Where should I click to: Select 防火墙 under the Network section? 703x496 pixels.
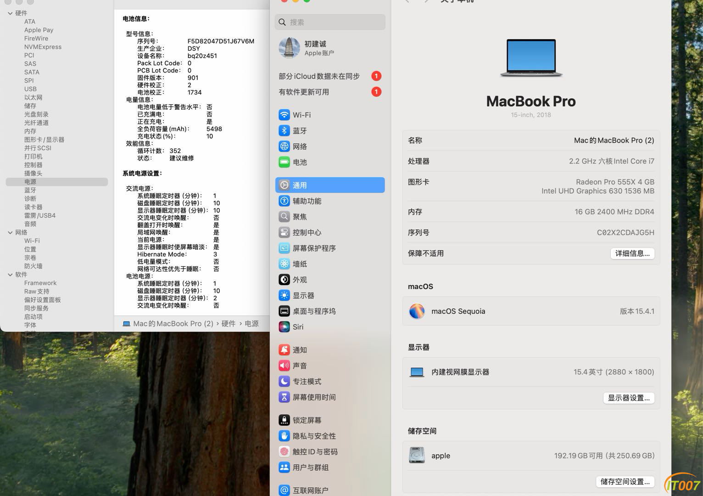[x=33, y=266]
